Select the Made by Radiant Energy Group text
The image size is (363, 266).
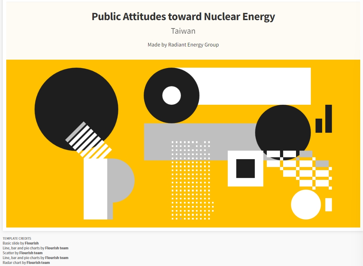point(183,45)
